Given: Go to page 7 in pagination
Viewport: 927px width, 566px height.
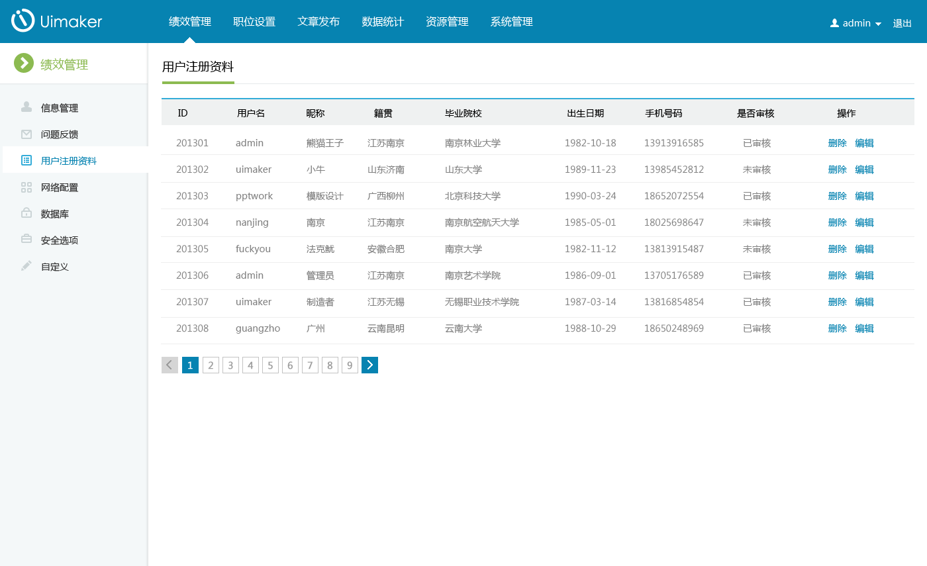Looking at the screenshot, I should click(310, 365).
